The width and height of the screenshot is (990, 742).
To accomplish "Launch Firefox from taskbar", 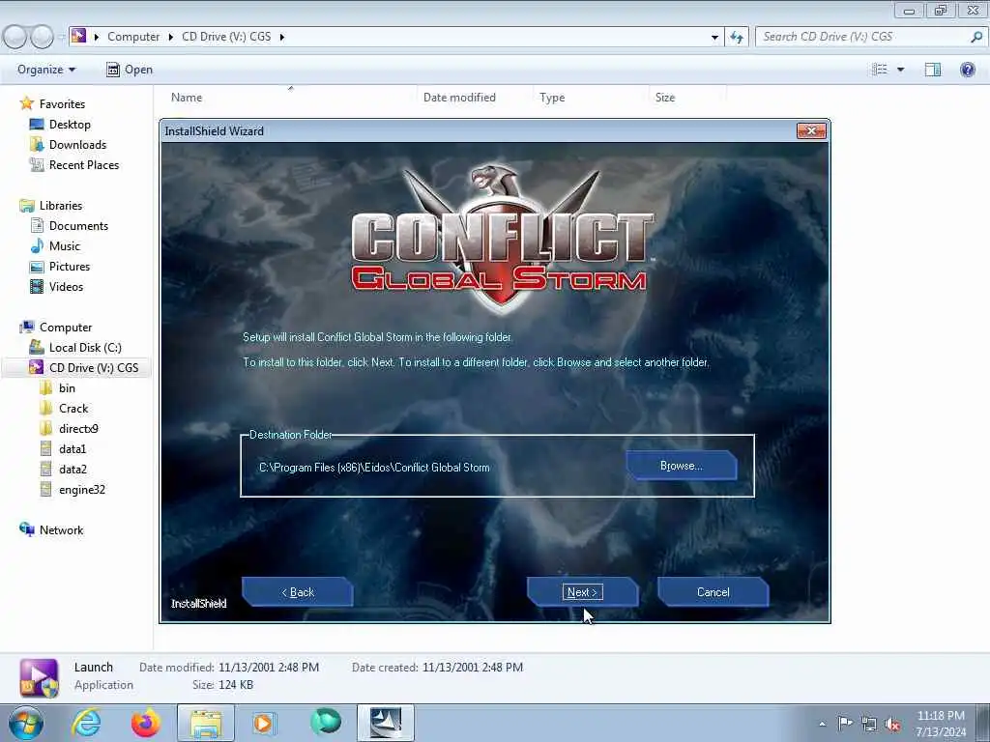I will 145,723.
